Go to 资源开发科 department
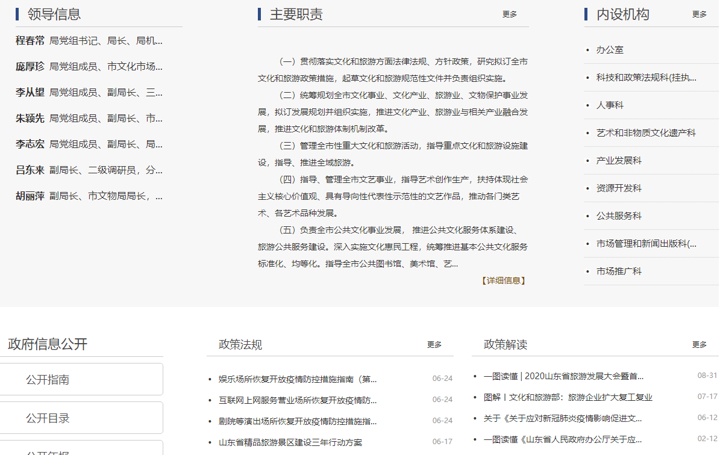Image resolution: width=723 pixels, height=455 pixels. [619, 188]
